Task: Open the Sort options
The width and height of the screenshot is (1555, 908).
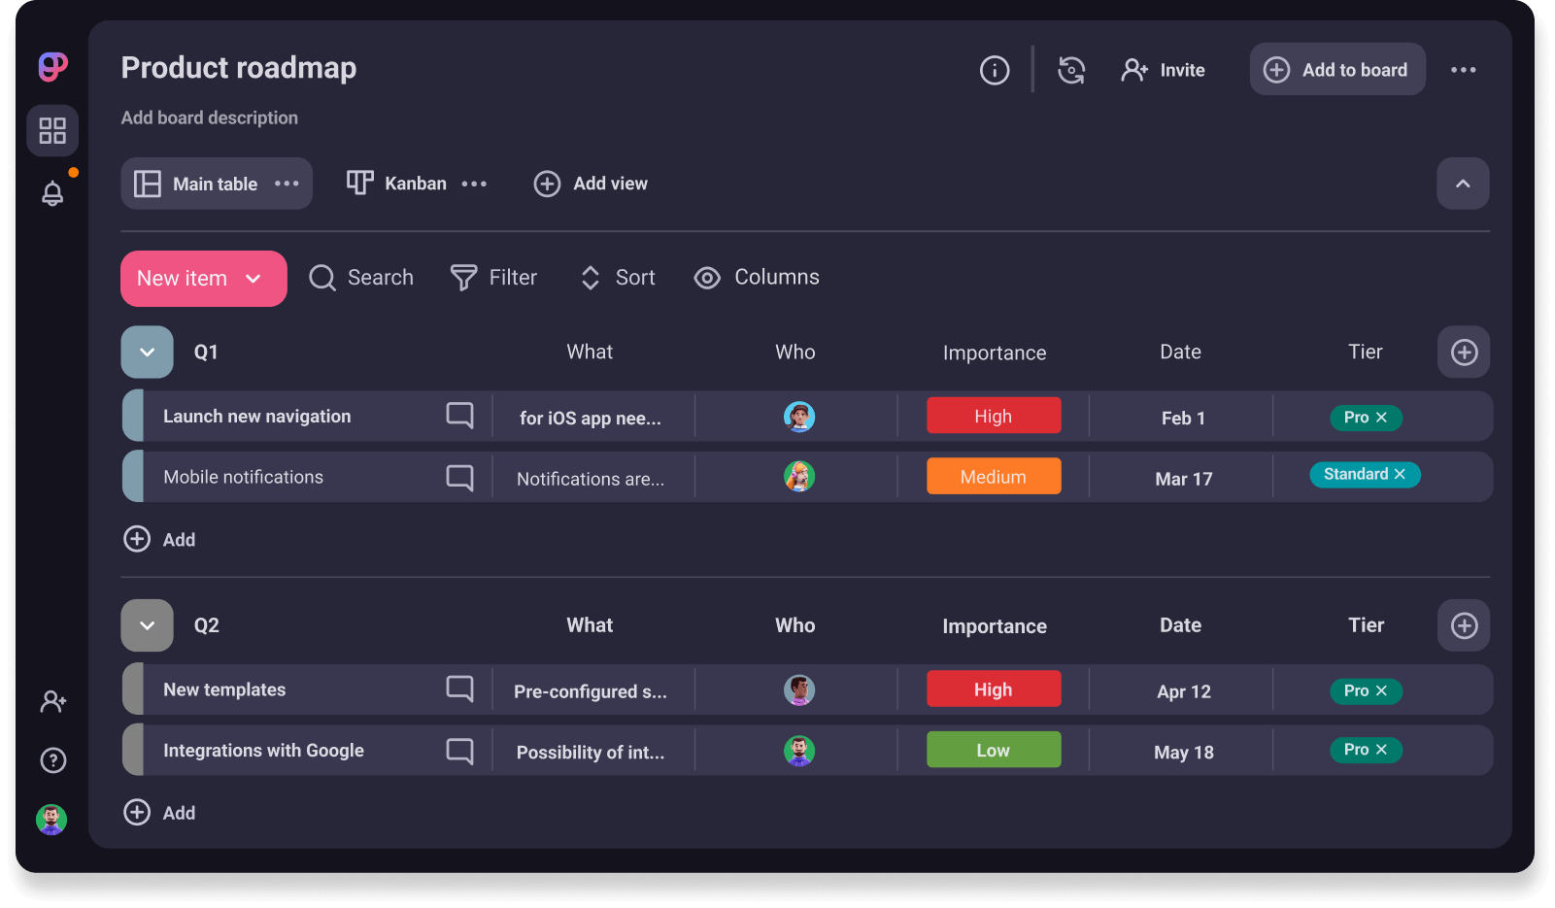Action: pos(618,278)
